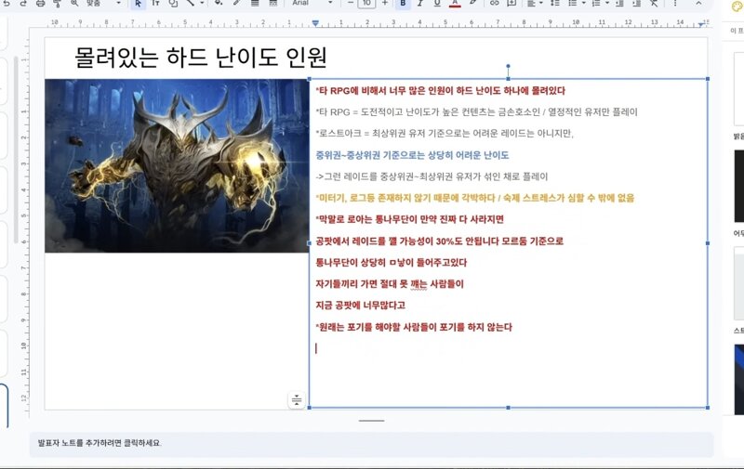Print the presentation
This screenshot has height=469, width=744.
[x=40, y=4]
